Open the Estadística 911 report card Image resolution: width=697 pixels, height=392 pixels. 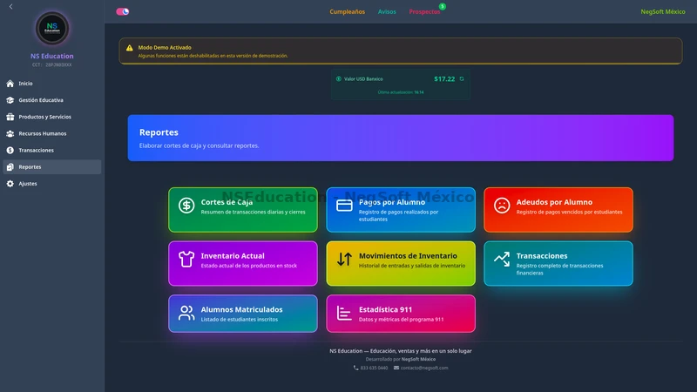coord(401,314)
